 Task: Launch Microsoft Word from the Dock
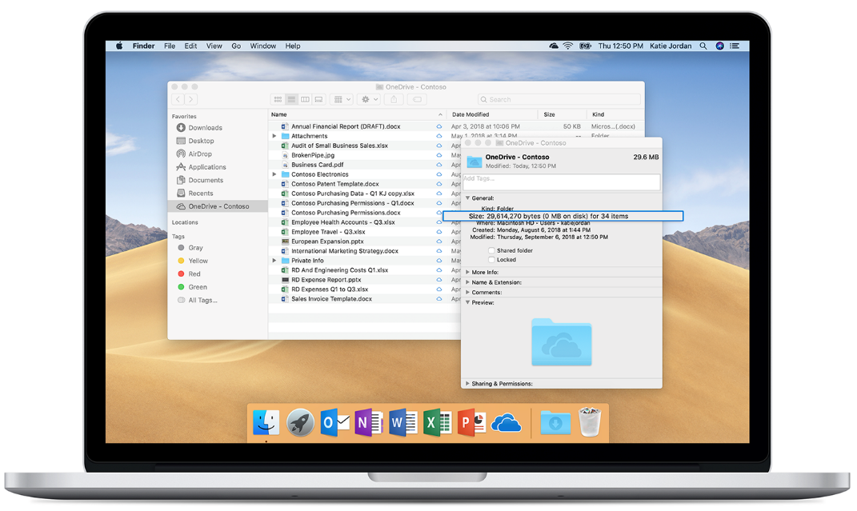[402, 422]
